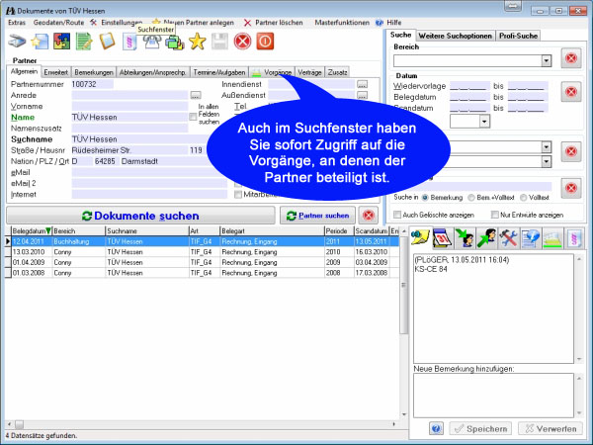Click the 'Neue Bemerkung hinzufügen' text box
Viewport: 593px width, 445px height.
(493, 396)
